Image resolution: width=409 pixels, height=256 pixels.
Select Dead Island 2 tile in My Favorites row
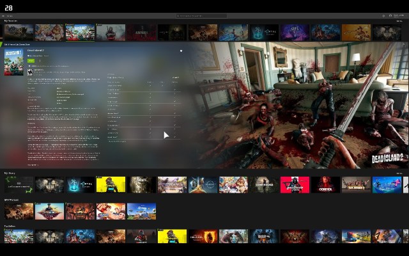pyautogui.click(x=80, y=33)
